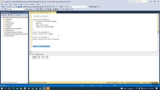Toggle the IntelliSense Enabled icon
Screen dimensions: 160x90
pyautogui.click(x=43, y=9)
